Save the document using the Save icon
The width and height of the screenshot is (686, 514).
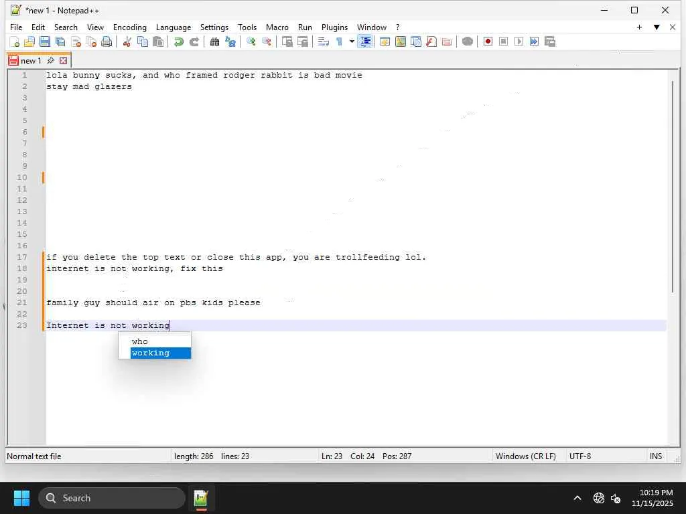click(x=45, y=41)
